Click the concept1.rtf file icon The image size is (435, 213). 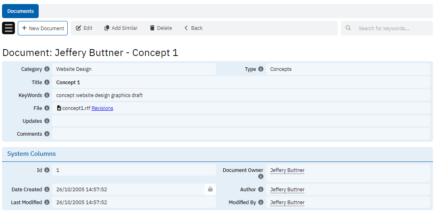[59, 108]
